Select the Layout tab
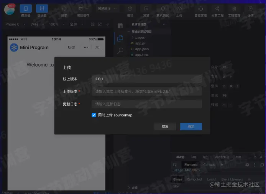Viewport: 266px width, 194px height. (211, 179)
